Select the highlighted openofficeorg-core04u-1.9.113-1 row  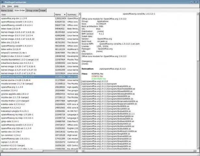click(x=39, y=77)
